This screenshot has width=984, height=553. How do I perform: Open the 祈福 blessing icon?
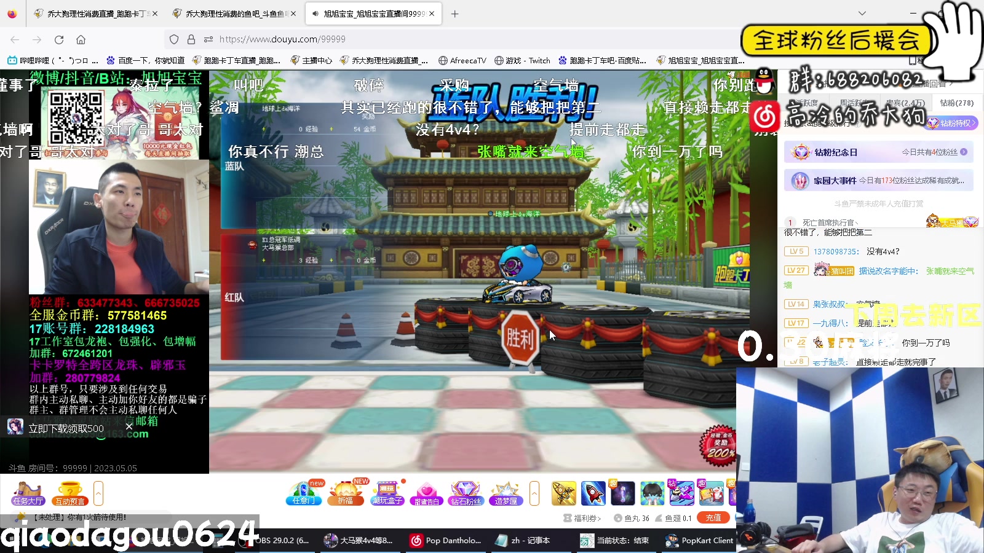(x=346, y=493)
